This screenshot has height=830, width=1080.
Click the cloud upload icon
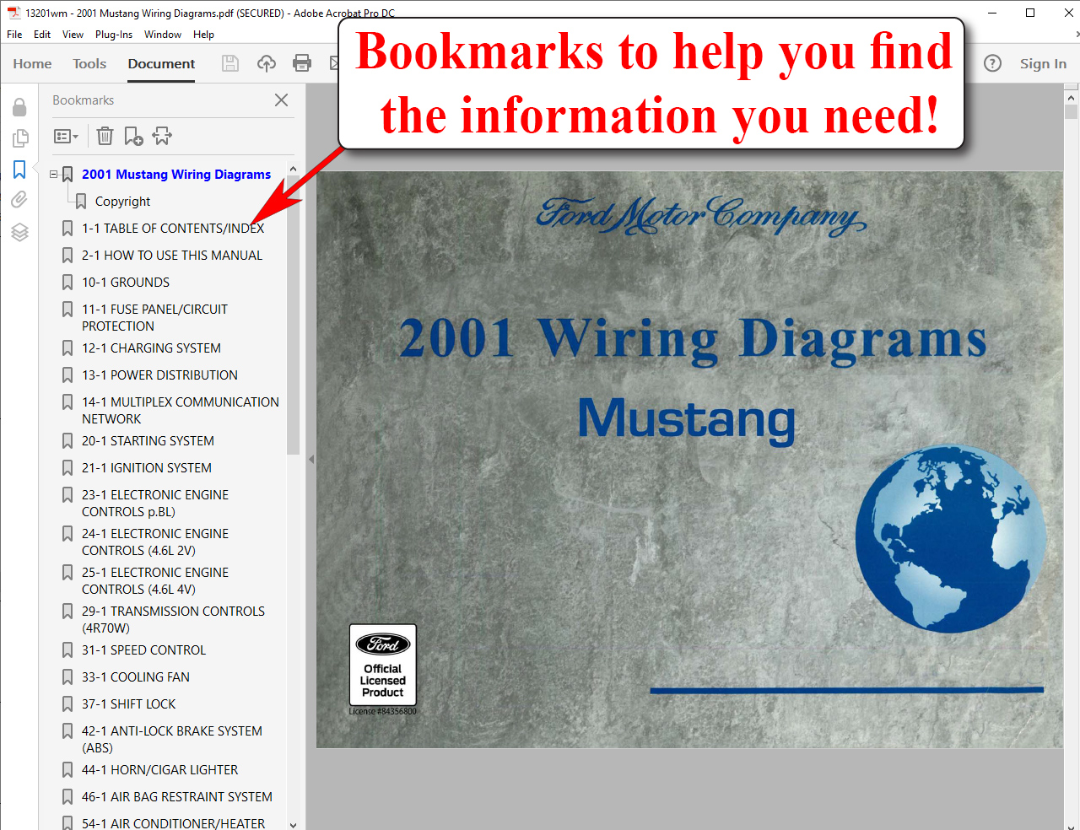tap(267, 63)
